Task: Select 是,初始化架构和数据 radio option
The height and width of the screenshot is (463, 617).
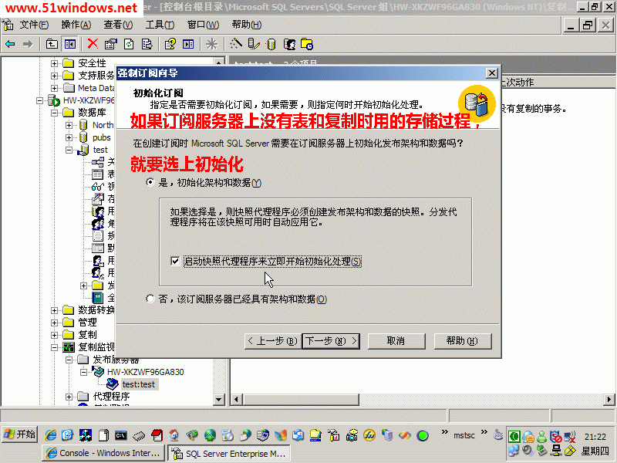Action: pos(150,183)
